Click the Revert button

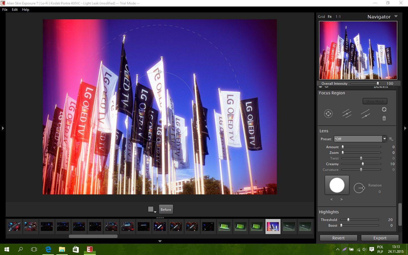(x=338, y=238)
